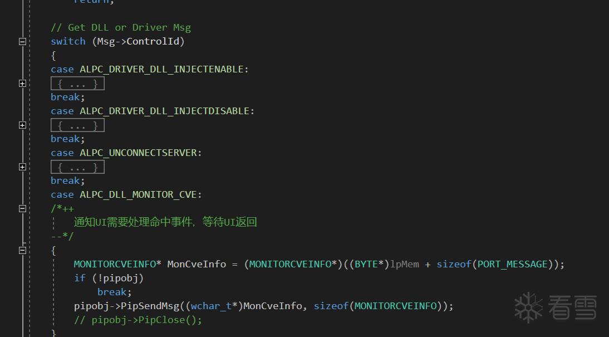
Task: Expand folded block under ALPC_DRIVER_DLL_INJECTENABLE case
Action: 22,84
